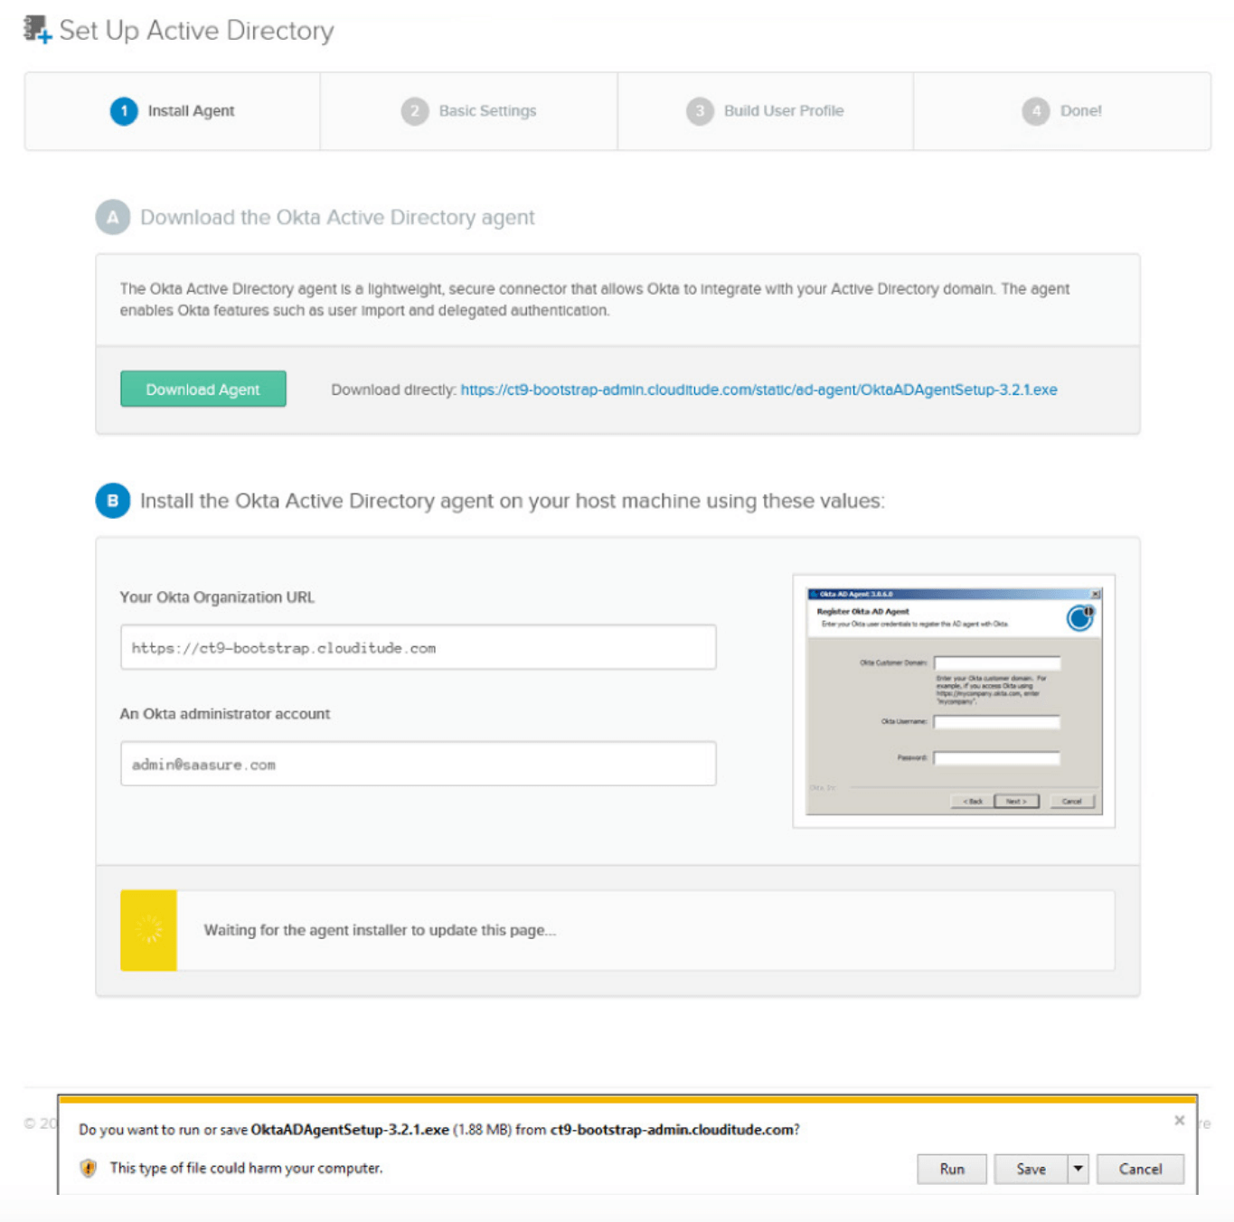
Task: Click the Okta AD Agent installer thumbnail
Action: point(954,700)
